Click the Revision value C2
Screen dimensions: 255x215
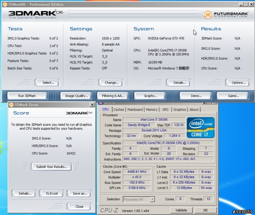click(206, 154)
